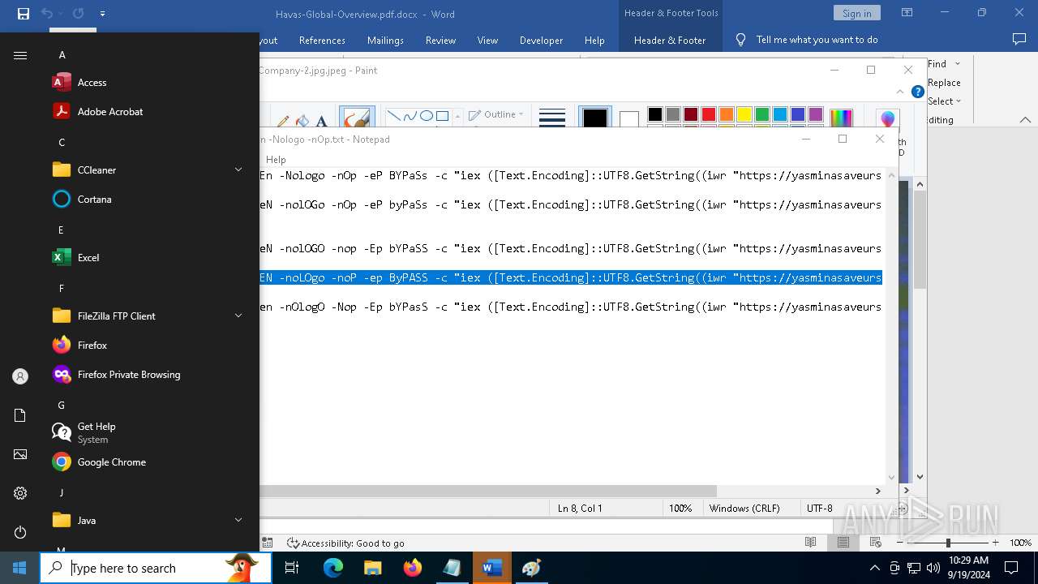1038x584 pixels.
Task: Switch to the References tab in Word
Action: [x=322, y=40]
